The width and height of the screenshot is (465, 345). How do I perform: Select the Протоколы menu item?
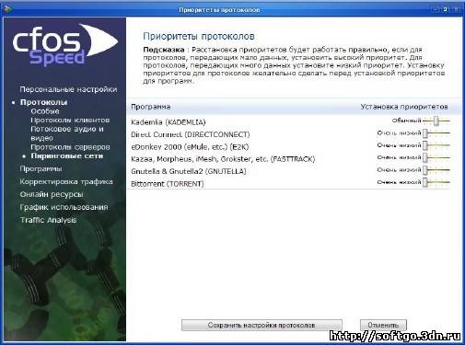point(43,102)
